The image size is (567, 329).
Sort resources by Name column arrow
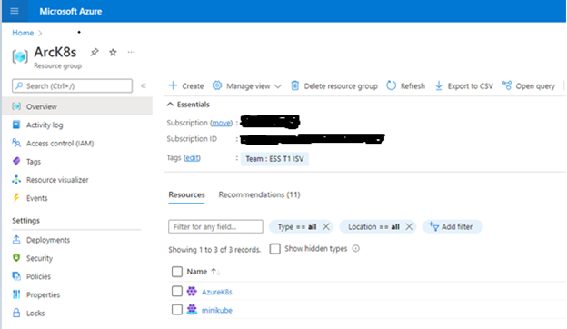[216, 272]
